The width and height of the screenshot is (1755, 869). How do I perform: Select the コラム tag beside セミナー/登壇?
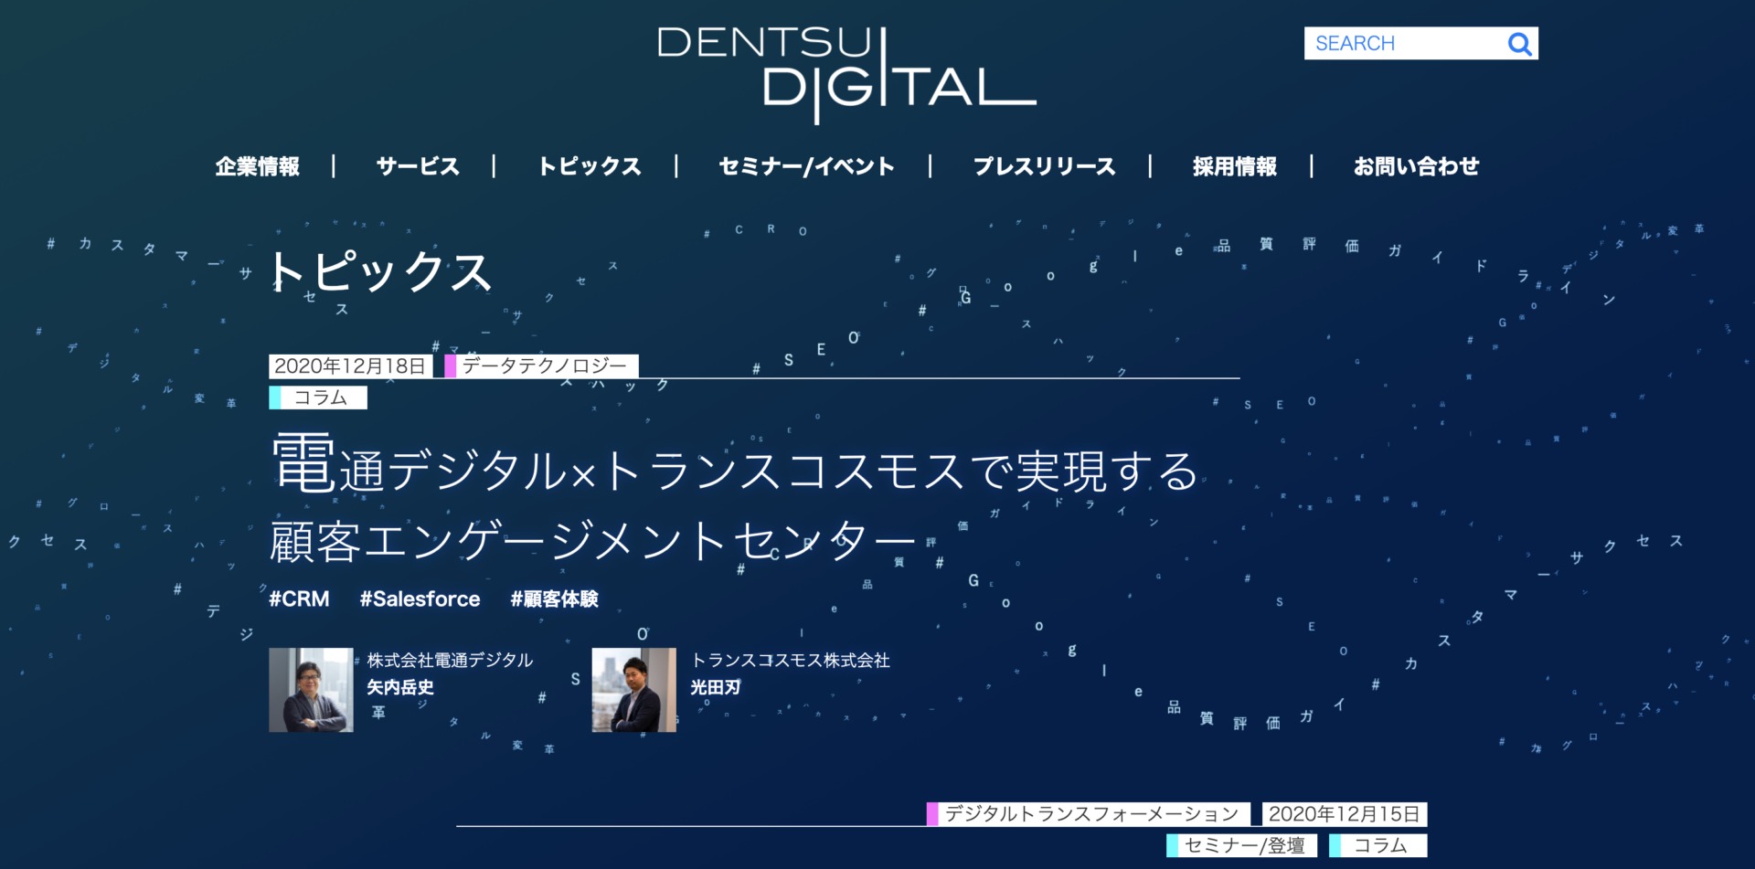(1377, 845)
